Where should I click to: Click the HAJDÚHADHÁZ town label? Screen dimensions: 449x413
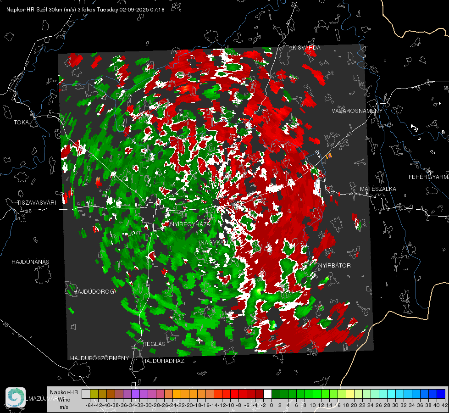163,361
